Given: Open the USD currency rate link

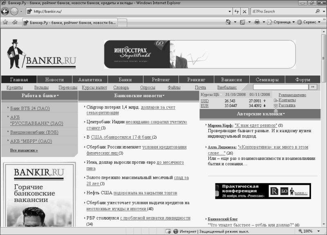Looking at the screenshot, I should click(205, 101).
